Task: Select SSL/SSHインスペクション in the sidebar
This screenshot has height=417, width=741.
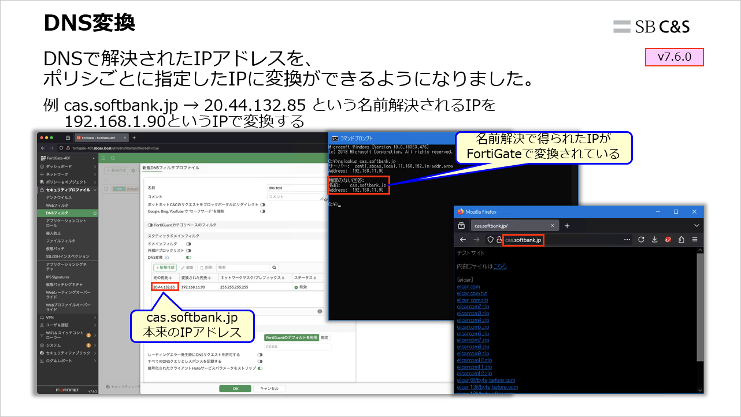Action: pyautogui.click(x=67, y=256)
